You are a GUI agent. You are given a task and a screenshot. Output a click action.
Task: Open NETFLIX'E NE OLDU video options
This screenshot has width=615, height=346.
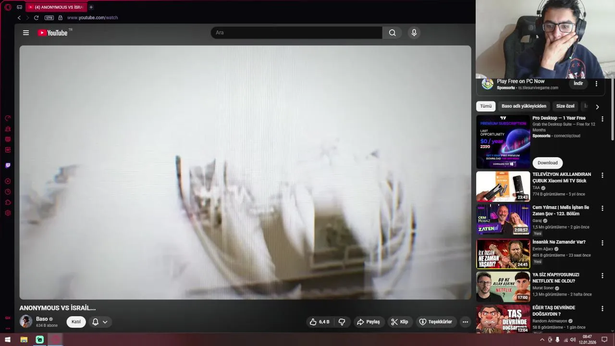point(602,276)
